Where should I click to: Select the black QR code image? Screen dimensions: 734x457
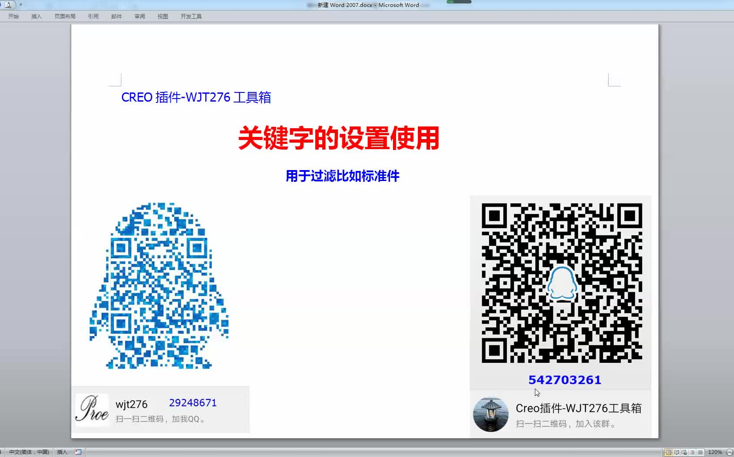coord(562,283)
